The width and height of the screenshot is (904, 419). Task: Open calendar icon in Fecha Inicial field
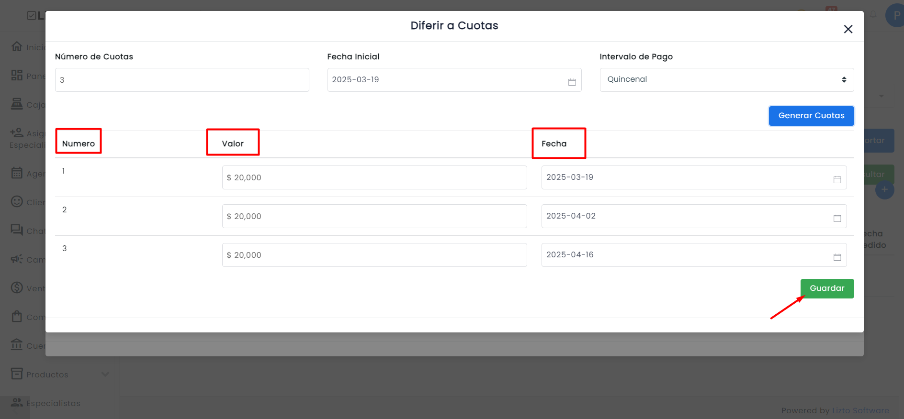572,82
